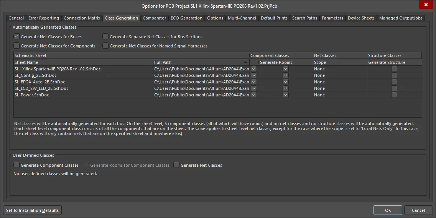
Task: Open Net Classes Scope for SL1 Xilinx sheet
Action: coord(340,69)
